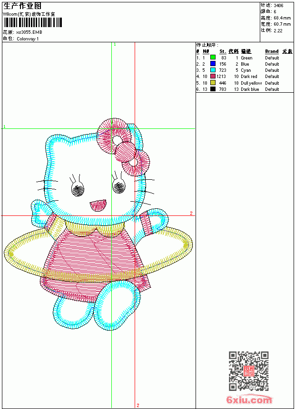Click the 停止顺序 heading
The height and width of the screenshot is (409, 295).
207,45
